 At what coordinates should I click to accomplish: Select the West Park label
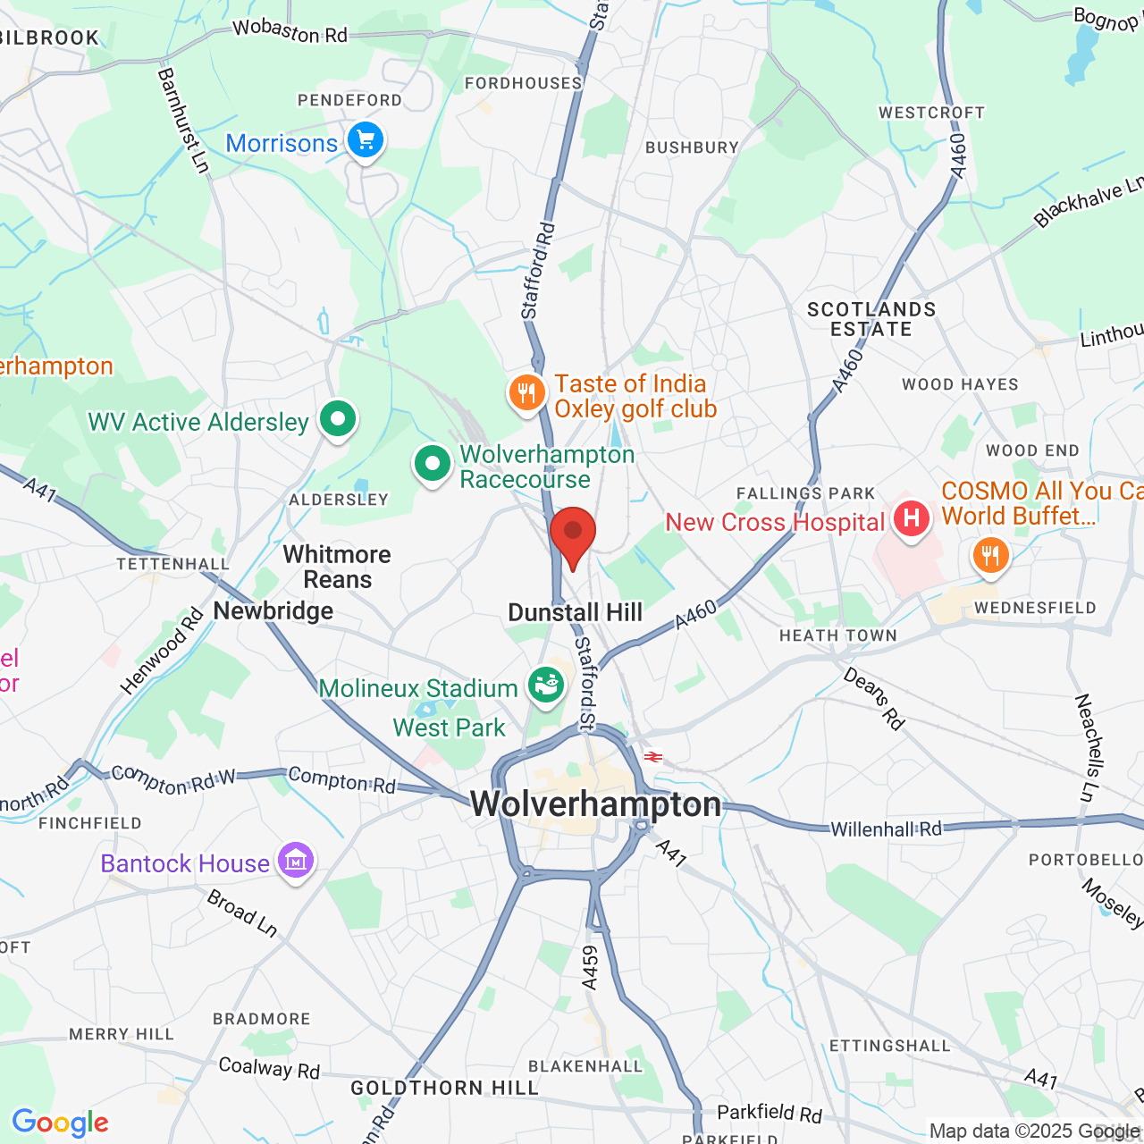click(x=450, y=728)
